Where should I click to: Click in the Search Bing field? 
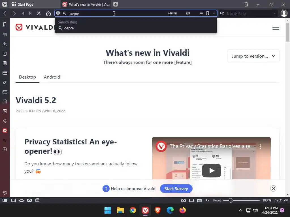249,14
